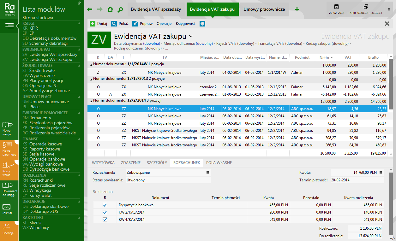This screenshot has width=396, height=241.
Task: Click the search magnifier icon in the top bar
Action: click(x=120, y=9)
